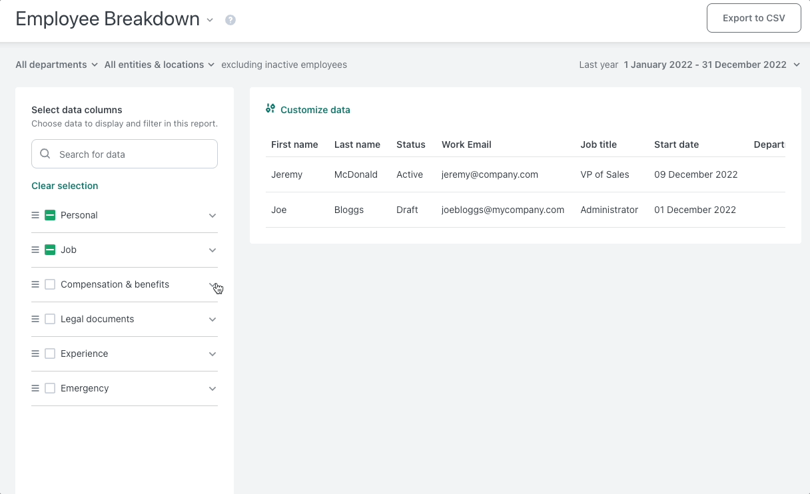Export the report to CSV
Viewport: 810px width, 494px height.
tap(754, 18)
